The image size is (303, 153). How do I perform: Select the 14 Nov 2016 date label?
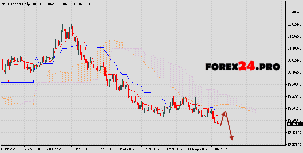click(11, 149)
